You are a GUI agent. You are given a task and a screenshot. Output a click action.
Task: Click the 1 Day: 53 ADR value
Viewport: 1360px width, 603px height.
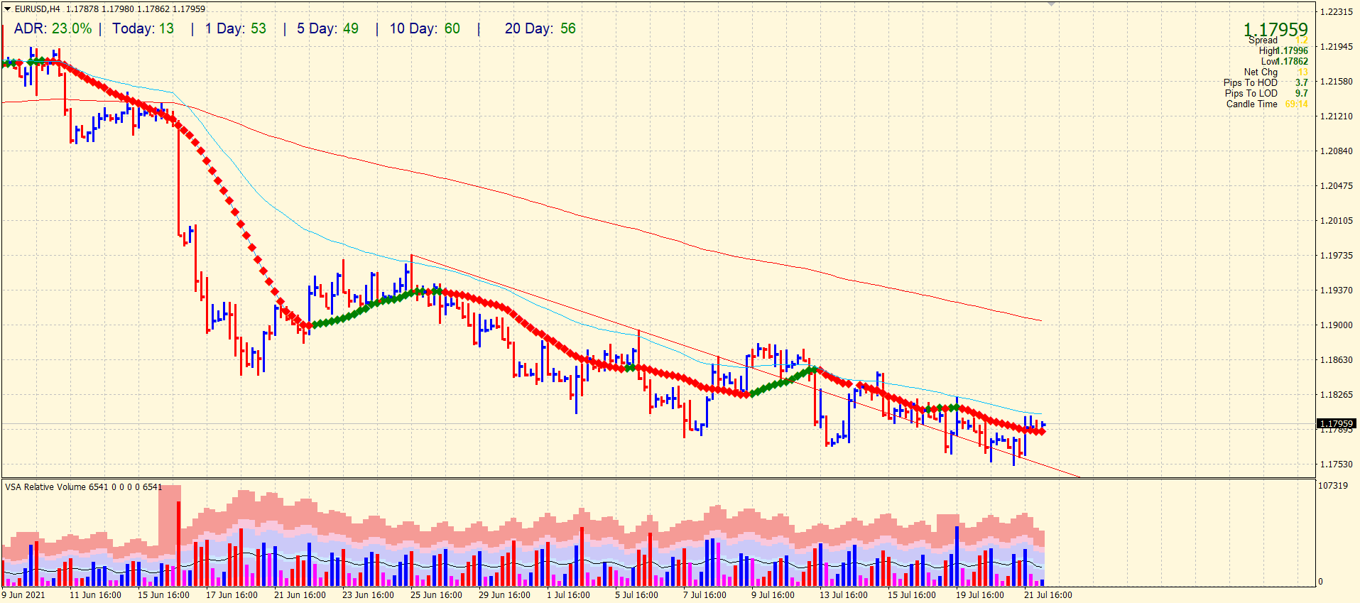click(236, 29)
